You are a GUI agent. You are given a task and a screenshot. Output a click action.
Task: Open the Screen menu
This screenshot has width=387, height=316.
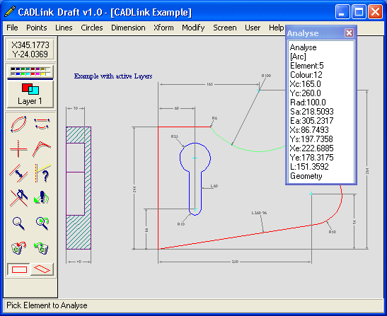click(225, 28)
